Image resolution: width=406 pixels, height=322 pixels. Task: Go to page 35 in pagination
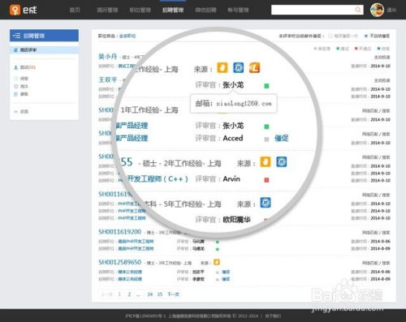pyautogui.click(x=160, y=294)
